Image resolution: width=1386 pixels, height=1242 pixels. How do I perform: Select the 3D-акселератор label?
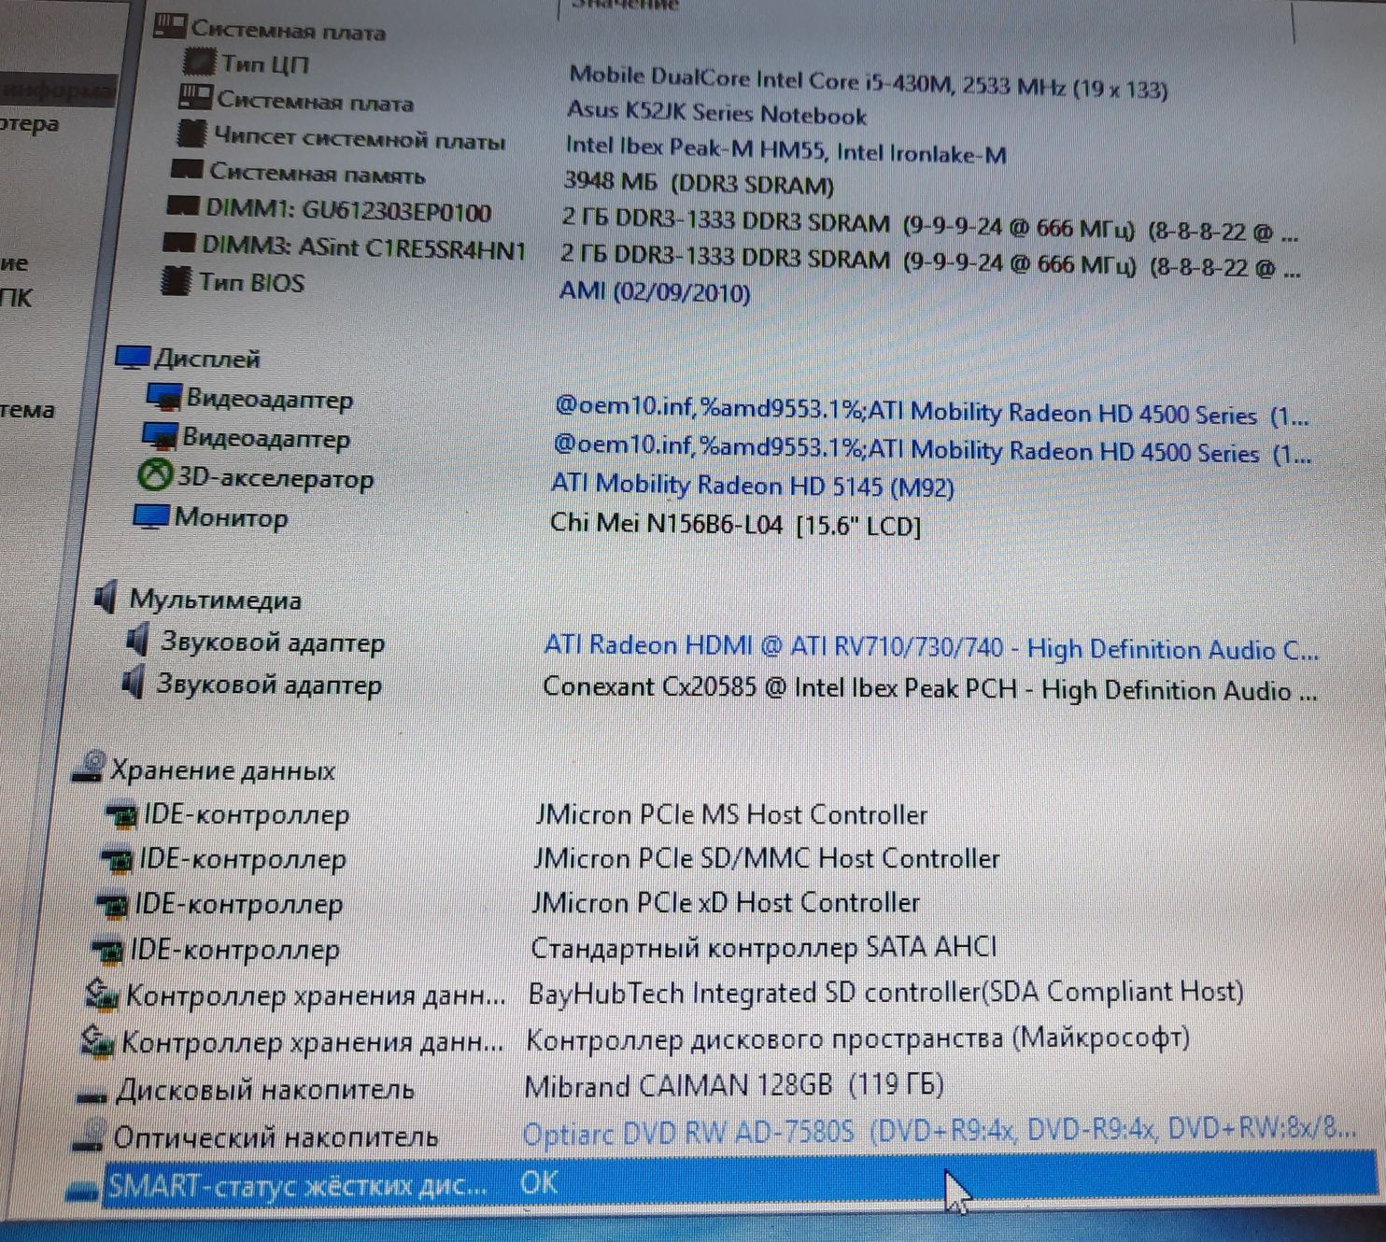[x=276, y=478]
